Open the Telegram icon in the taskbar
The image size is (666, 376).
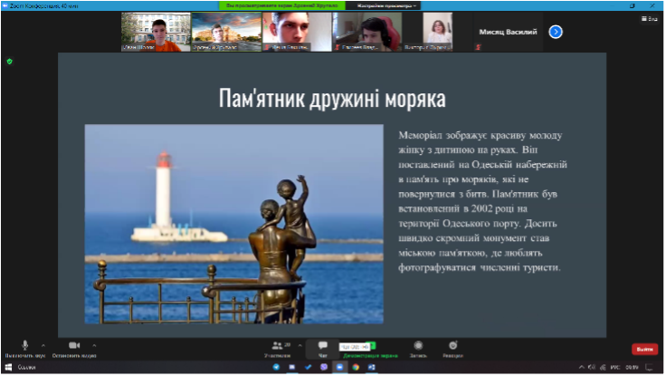276,367
